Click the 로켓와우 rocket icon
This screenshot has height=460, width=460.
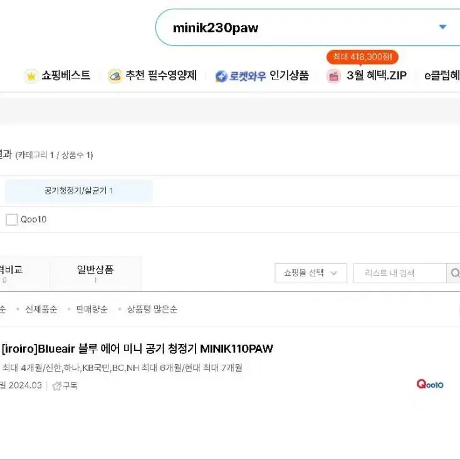pos(221,76)
